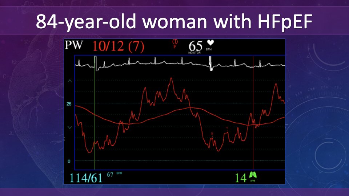
Task: Click the first calibration spike on the ECG trace
Action: [96, 63]
